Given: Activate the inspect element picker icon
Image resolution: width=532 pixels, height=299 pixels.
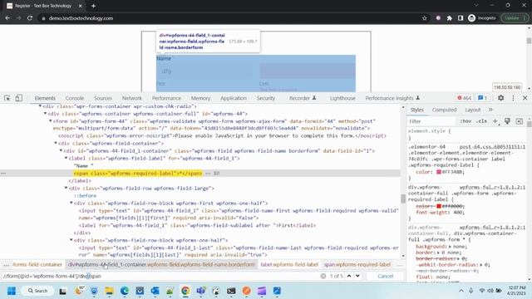Looking at the screenshot, I should [x=7, y=98].
